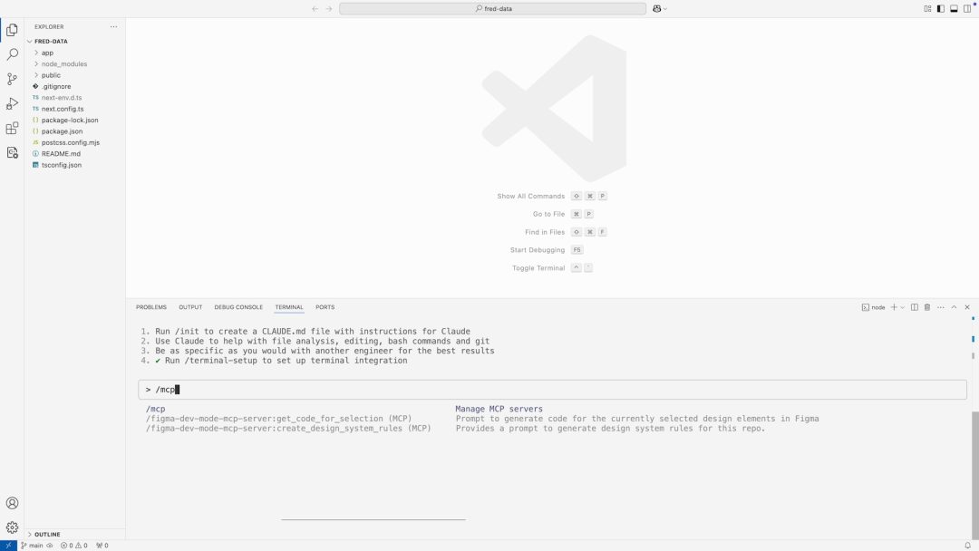Click the fred-data command center search box
This screenshot has width=979, height=551.
click(493, 9)
